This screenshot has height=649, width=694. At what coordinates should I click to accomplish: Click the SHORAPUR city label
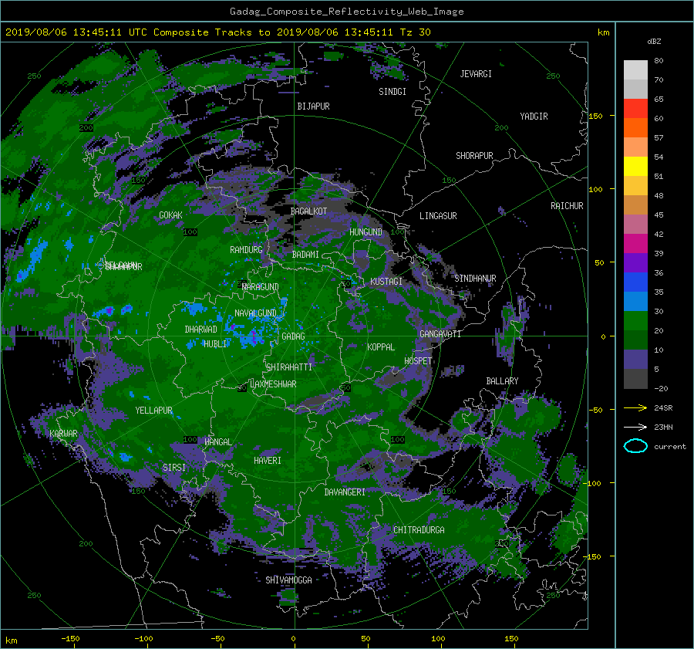(x=474, y=156)
